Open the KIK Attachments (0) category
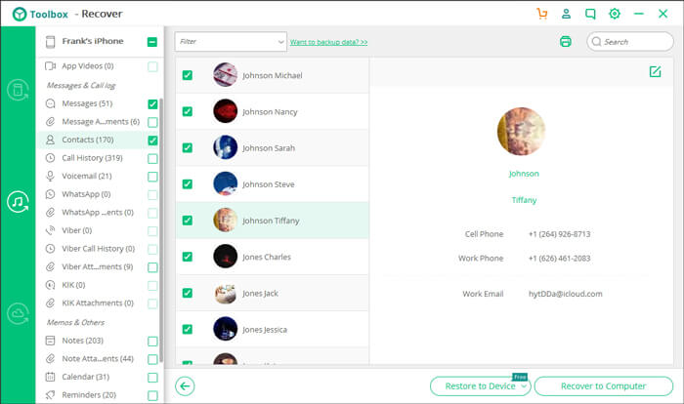684x404 pixels. 98,303
